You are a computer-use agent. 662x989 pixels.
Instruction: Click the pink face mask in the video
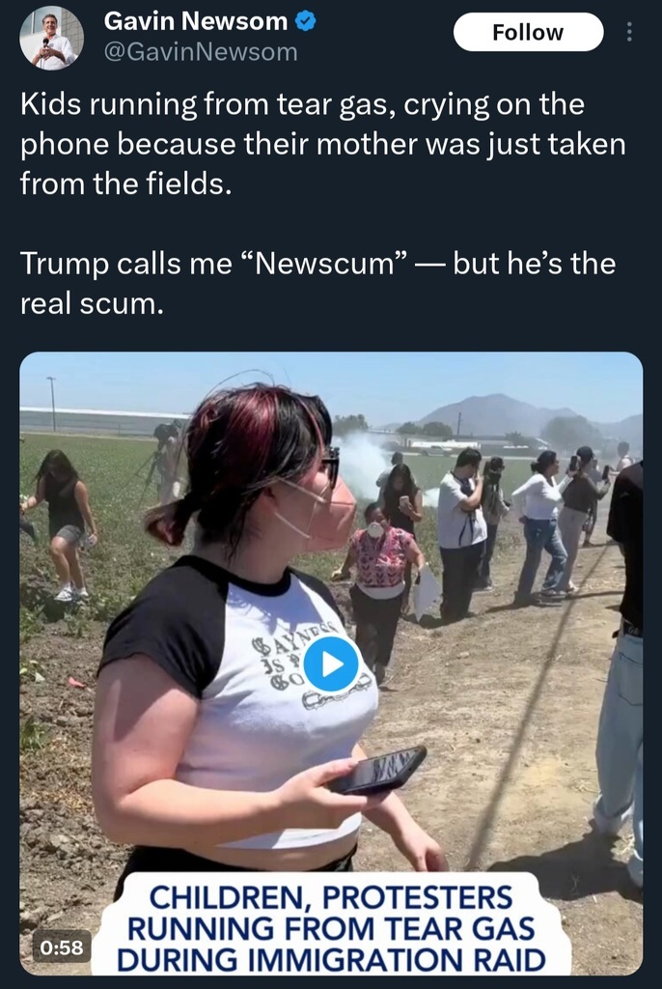330,514
